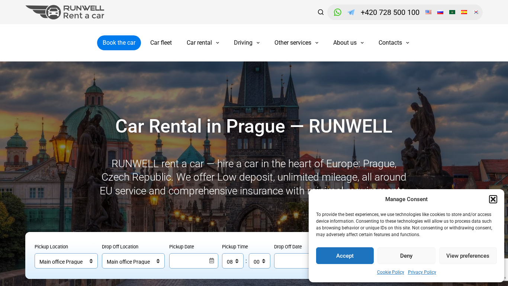Screen dimensions: 508x286
Task: Change the pickup time minutes selector
Action: [x=259, y=261]
